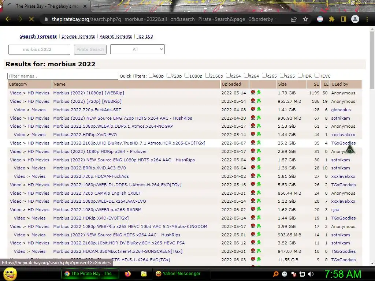Click the morbius 2022 search box
Image resolution: width=375 pixels, height=281 pixels.
point(39,49)
